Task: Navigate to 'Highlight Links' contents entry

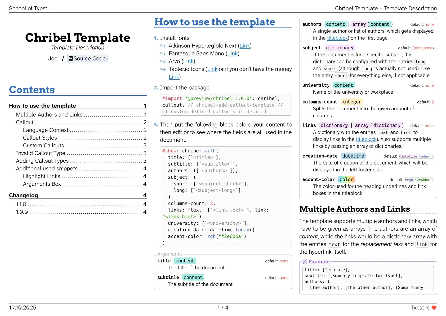Action: [x=42, y=176]
